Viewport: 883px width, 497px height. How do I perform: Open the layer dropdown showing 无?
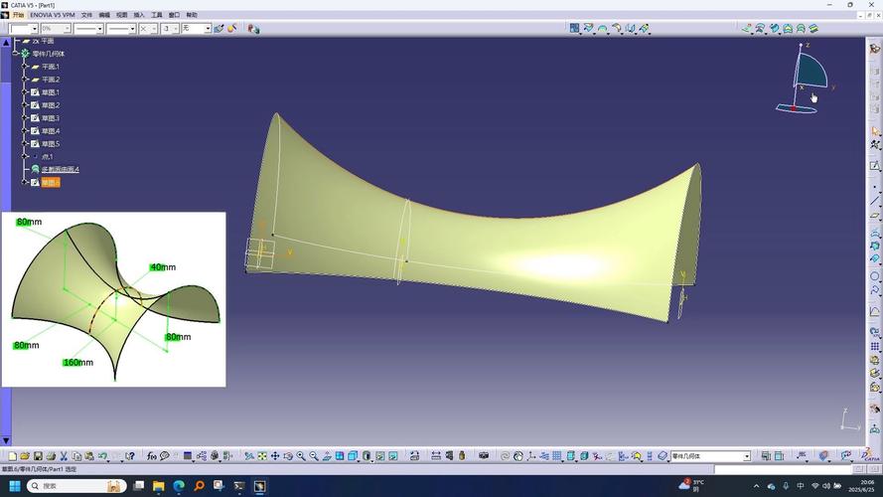[208, 29]
